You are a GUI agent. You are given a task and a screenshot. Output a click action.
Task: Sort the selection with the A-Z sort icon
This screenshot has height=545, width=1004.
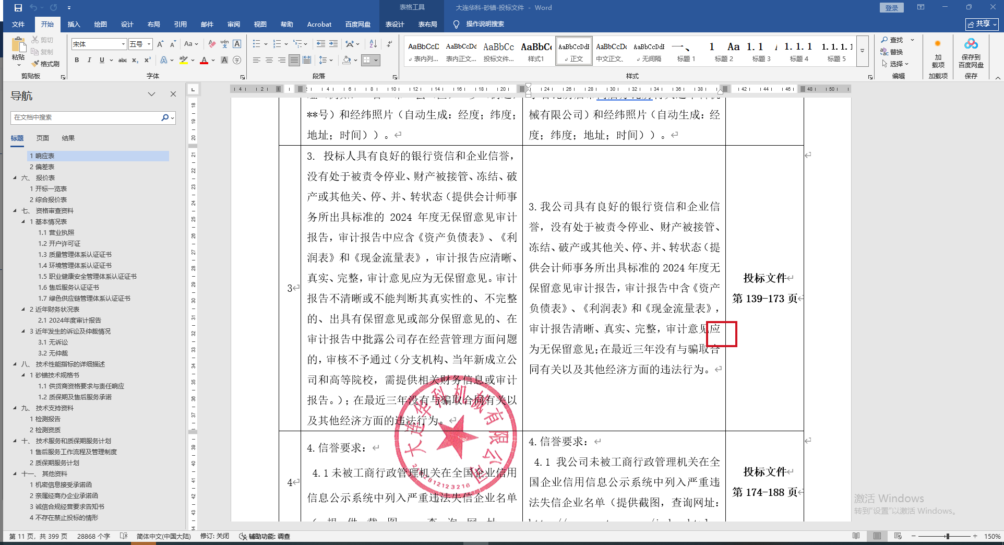coord(373,44)
